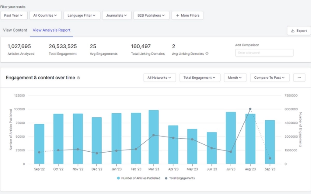Expand the Compare To Past dropdown
This screenshot has height=194, width=311.
[270, 78]
